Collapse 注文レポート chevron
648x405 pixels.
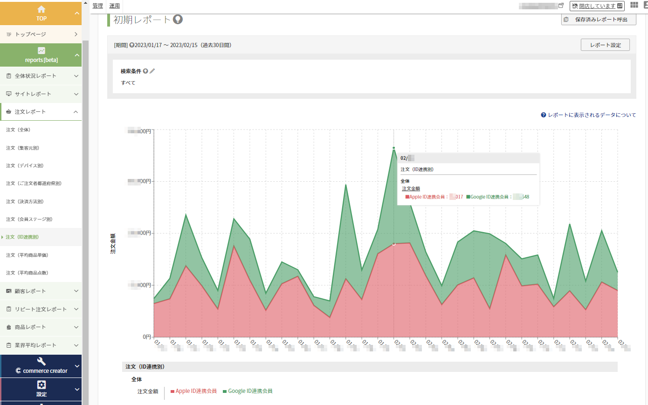click(76, 112)
